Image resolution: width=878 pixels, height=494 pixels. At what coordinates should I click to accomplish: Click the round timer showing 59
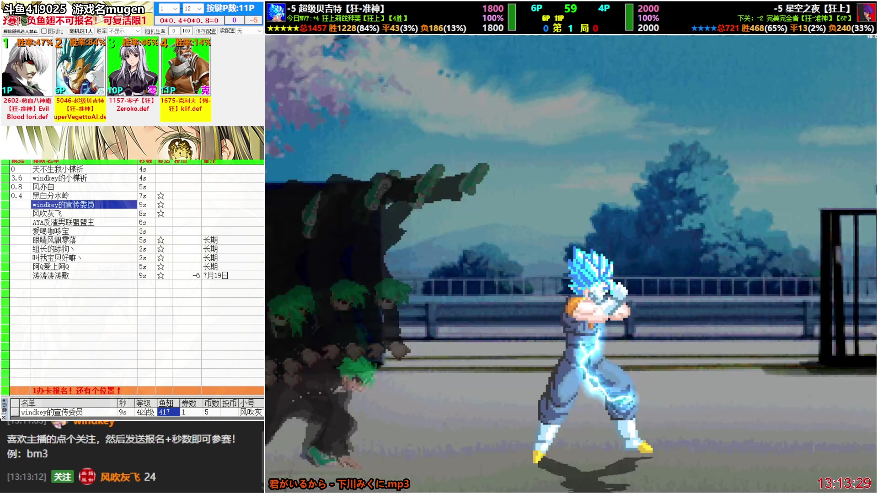[570, 9]
